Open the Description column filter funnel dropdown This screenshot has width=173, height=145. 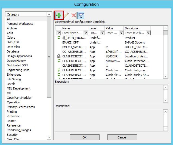click(149, 33)
